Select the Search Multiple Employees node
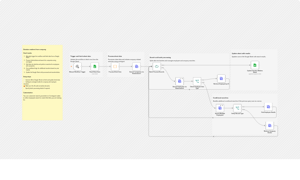Viewport: 300px width, 180px height. click(220, 108)
